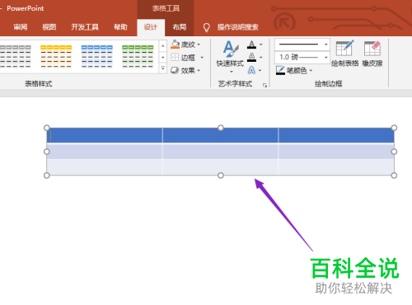412x305 pixels.
Task: Expand the table styles gallery more button
Action: click(x=163, y=68)
